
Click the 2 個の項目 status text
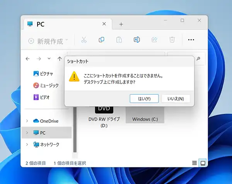pyautogui.click(x=36, y=163)
